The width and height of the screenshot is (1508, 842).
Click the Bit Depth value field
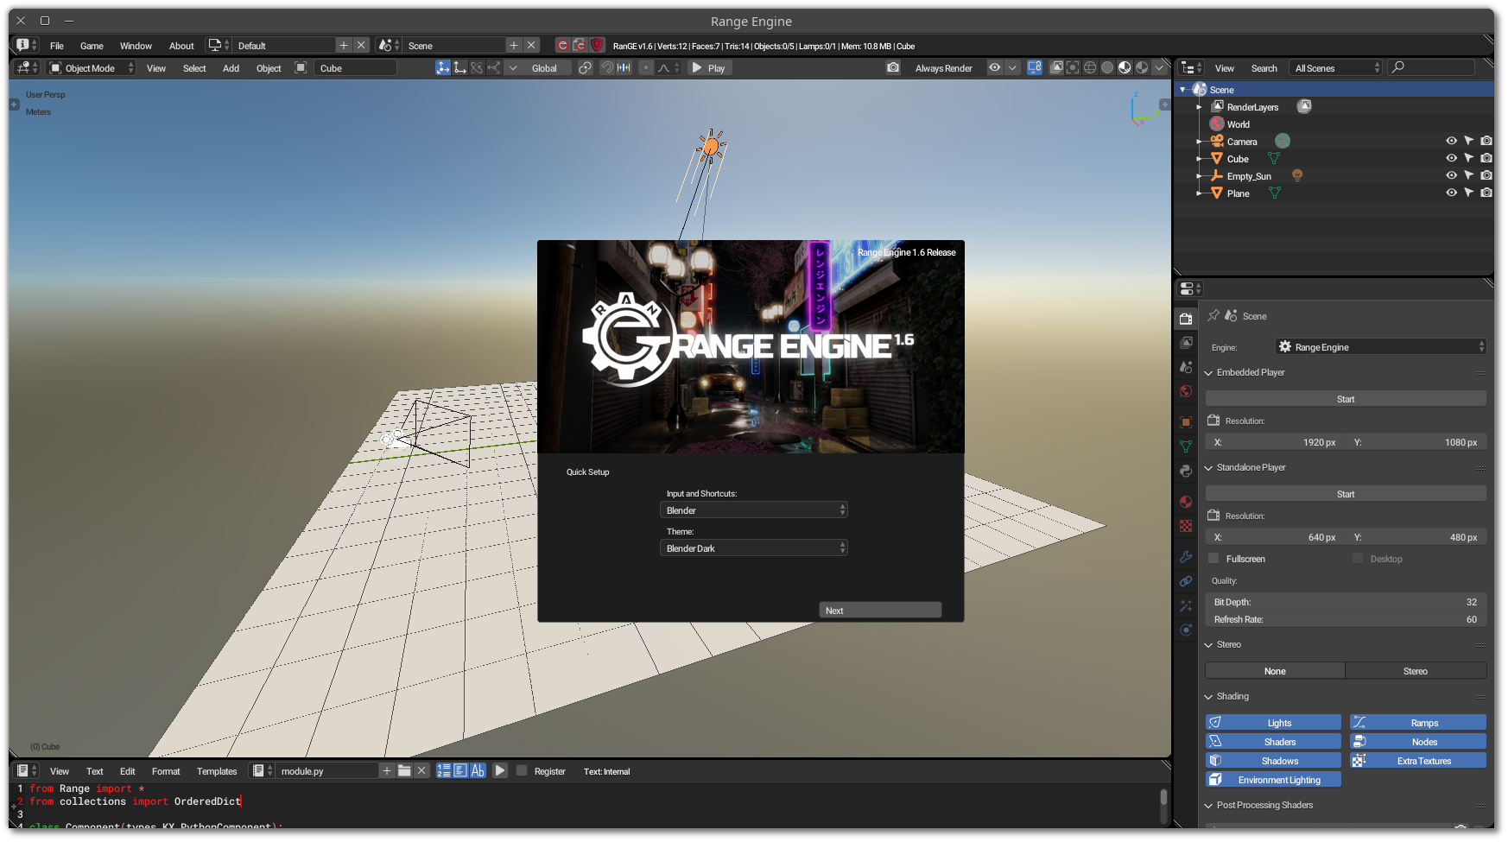[1346, 601]
